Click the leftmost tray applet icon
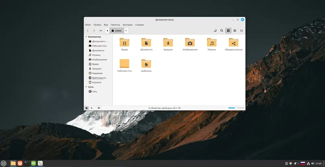325x167 pixels. 286,163
